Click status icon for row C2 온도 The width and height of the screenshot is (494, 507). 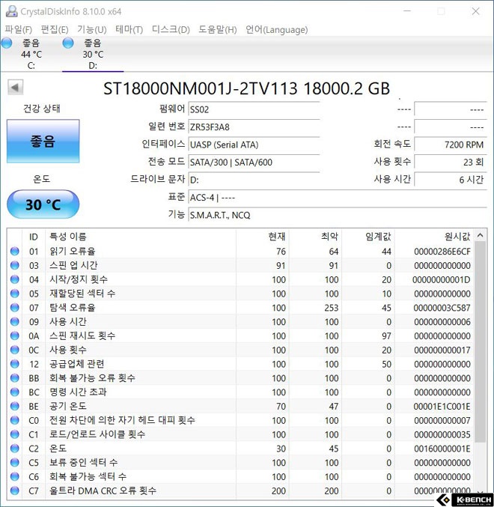click(x=15, y=449)
